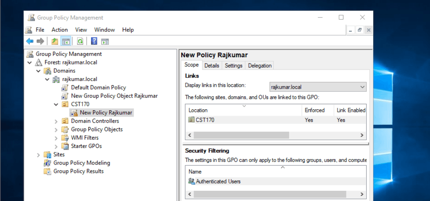The image size is (430, 201).
Task: Select Default Domain Policy in tree
Action: [x=98, y=88]
